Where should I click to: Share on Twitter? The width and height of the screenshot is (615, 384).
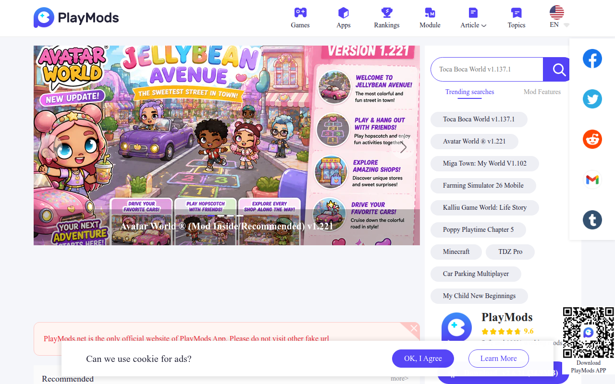tap(592, 99)
